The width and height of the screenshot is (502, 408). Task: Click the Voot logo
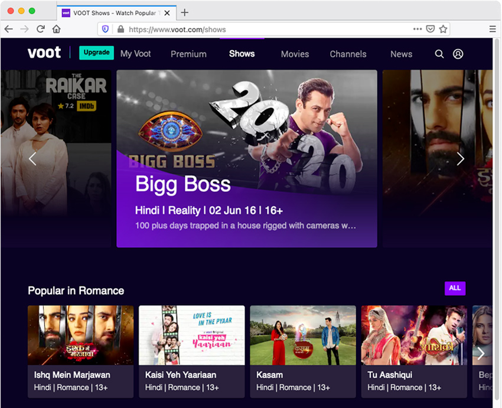pyautogui.click(x=44, y=53)
